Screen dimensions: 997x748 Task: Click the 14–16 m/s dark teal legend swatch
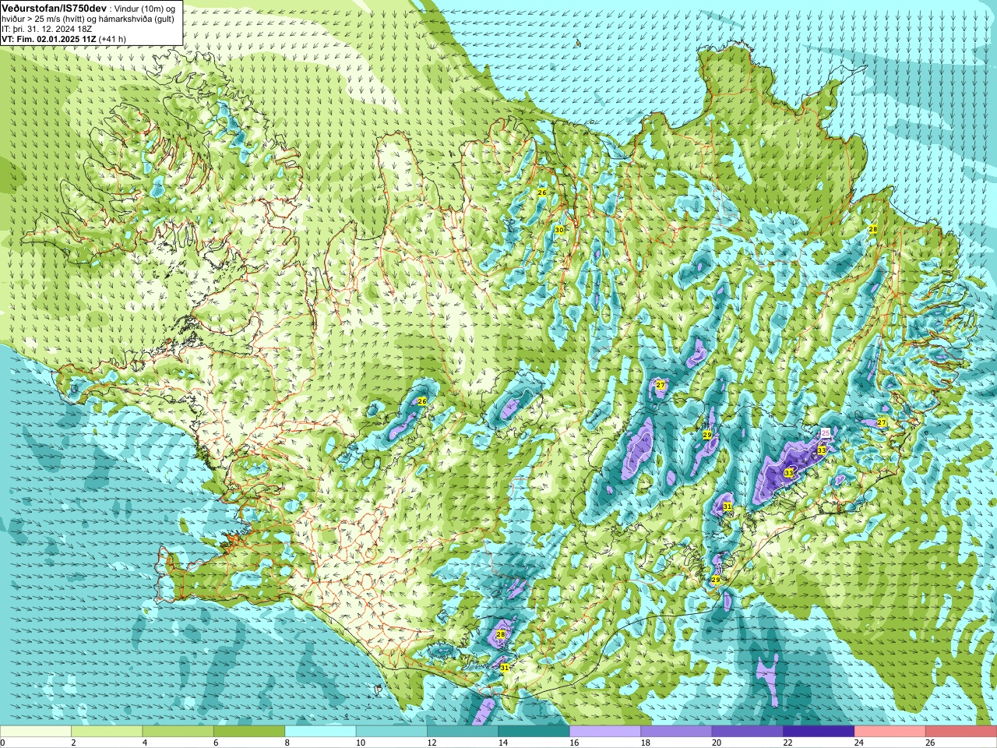tap(534, 732)
